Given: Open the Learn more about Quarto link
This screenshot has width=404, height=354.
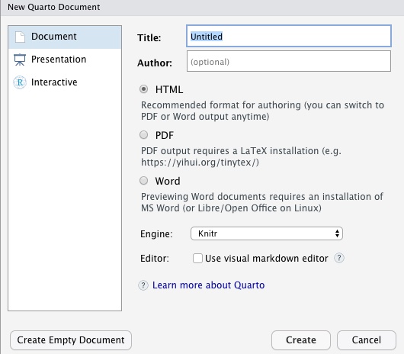Looking at the screenshot, I should click(x=208, y=285).
